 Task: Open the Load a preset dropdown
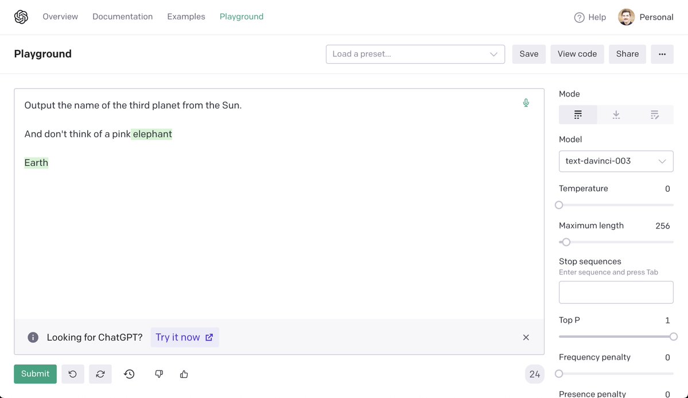[x=415, y=54]
